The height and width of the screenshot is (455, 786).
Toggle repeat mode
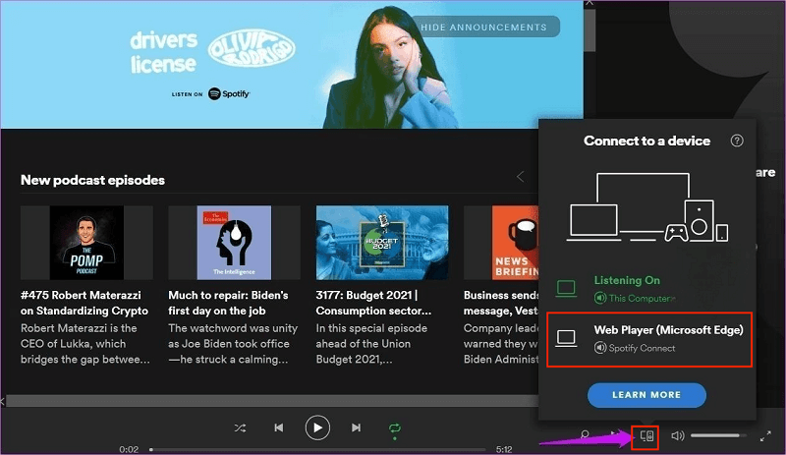pos(395,428)
